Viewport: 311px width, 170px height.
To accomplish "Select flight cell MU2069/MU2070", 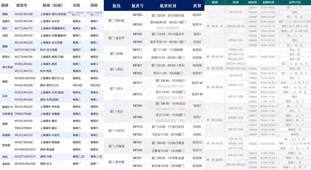I will tap(25, 149).
